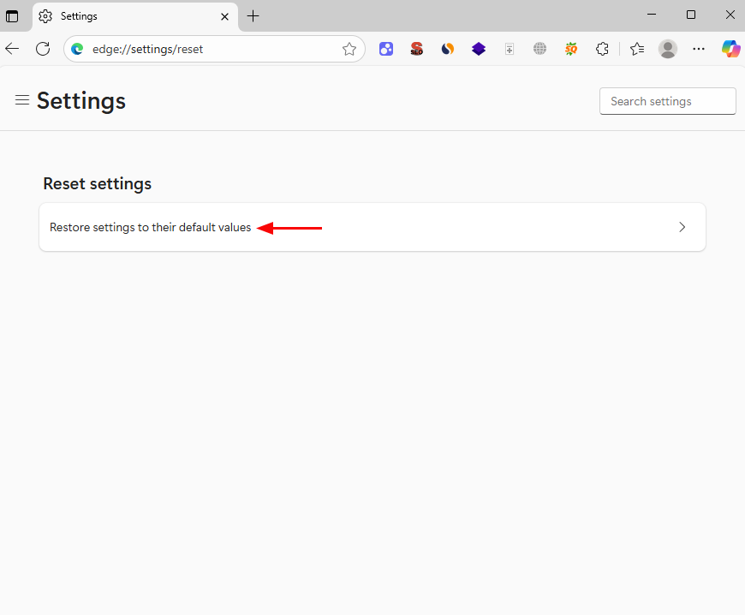The width and height of the screenshot is (745, 615).
Task: Click the orange SQ extension icon
Action: click(571, 49)
